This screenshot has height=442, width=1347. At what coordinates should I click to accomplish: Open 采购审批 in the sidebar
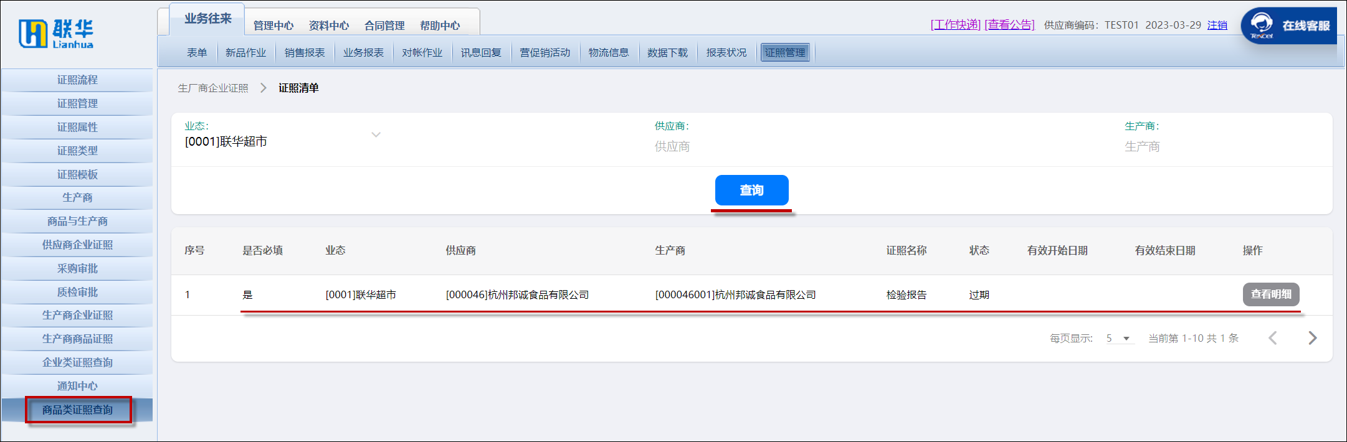point(77,268)
